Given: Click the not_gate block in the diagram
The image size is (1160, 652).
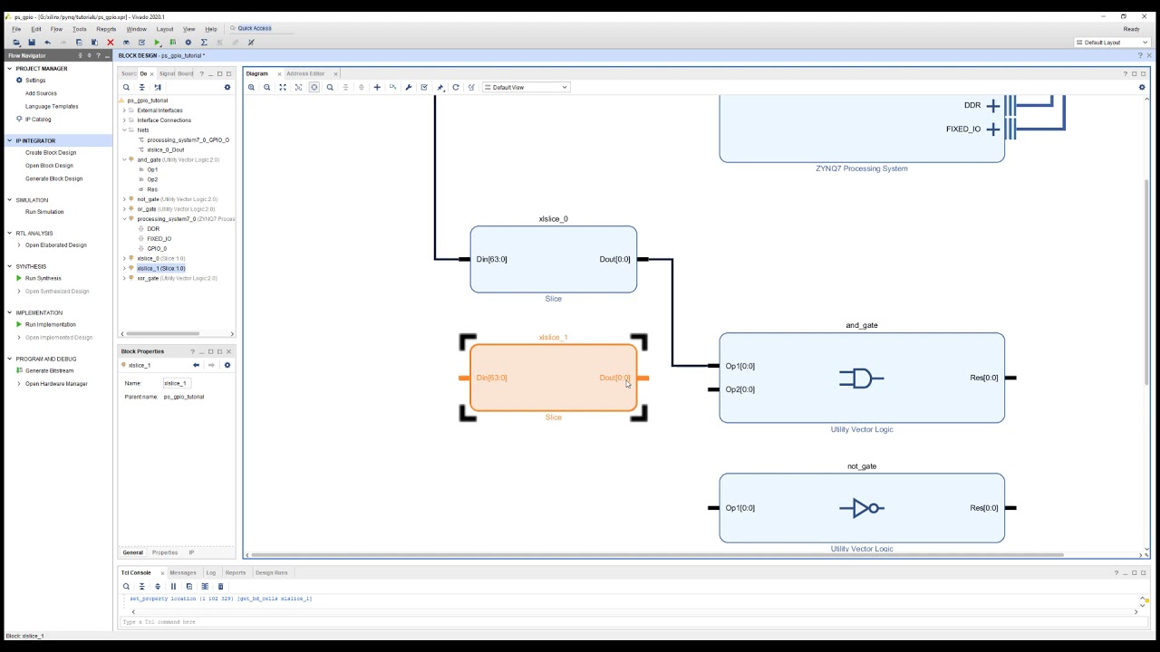Looking at the screenshot, I should (x=862, y=508).
